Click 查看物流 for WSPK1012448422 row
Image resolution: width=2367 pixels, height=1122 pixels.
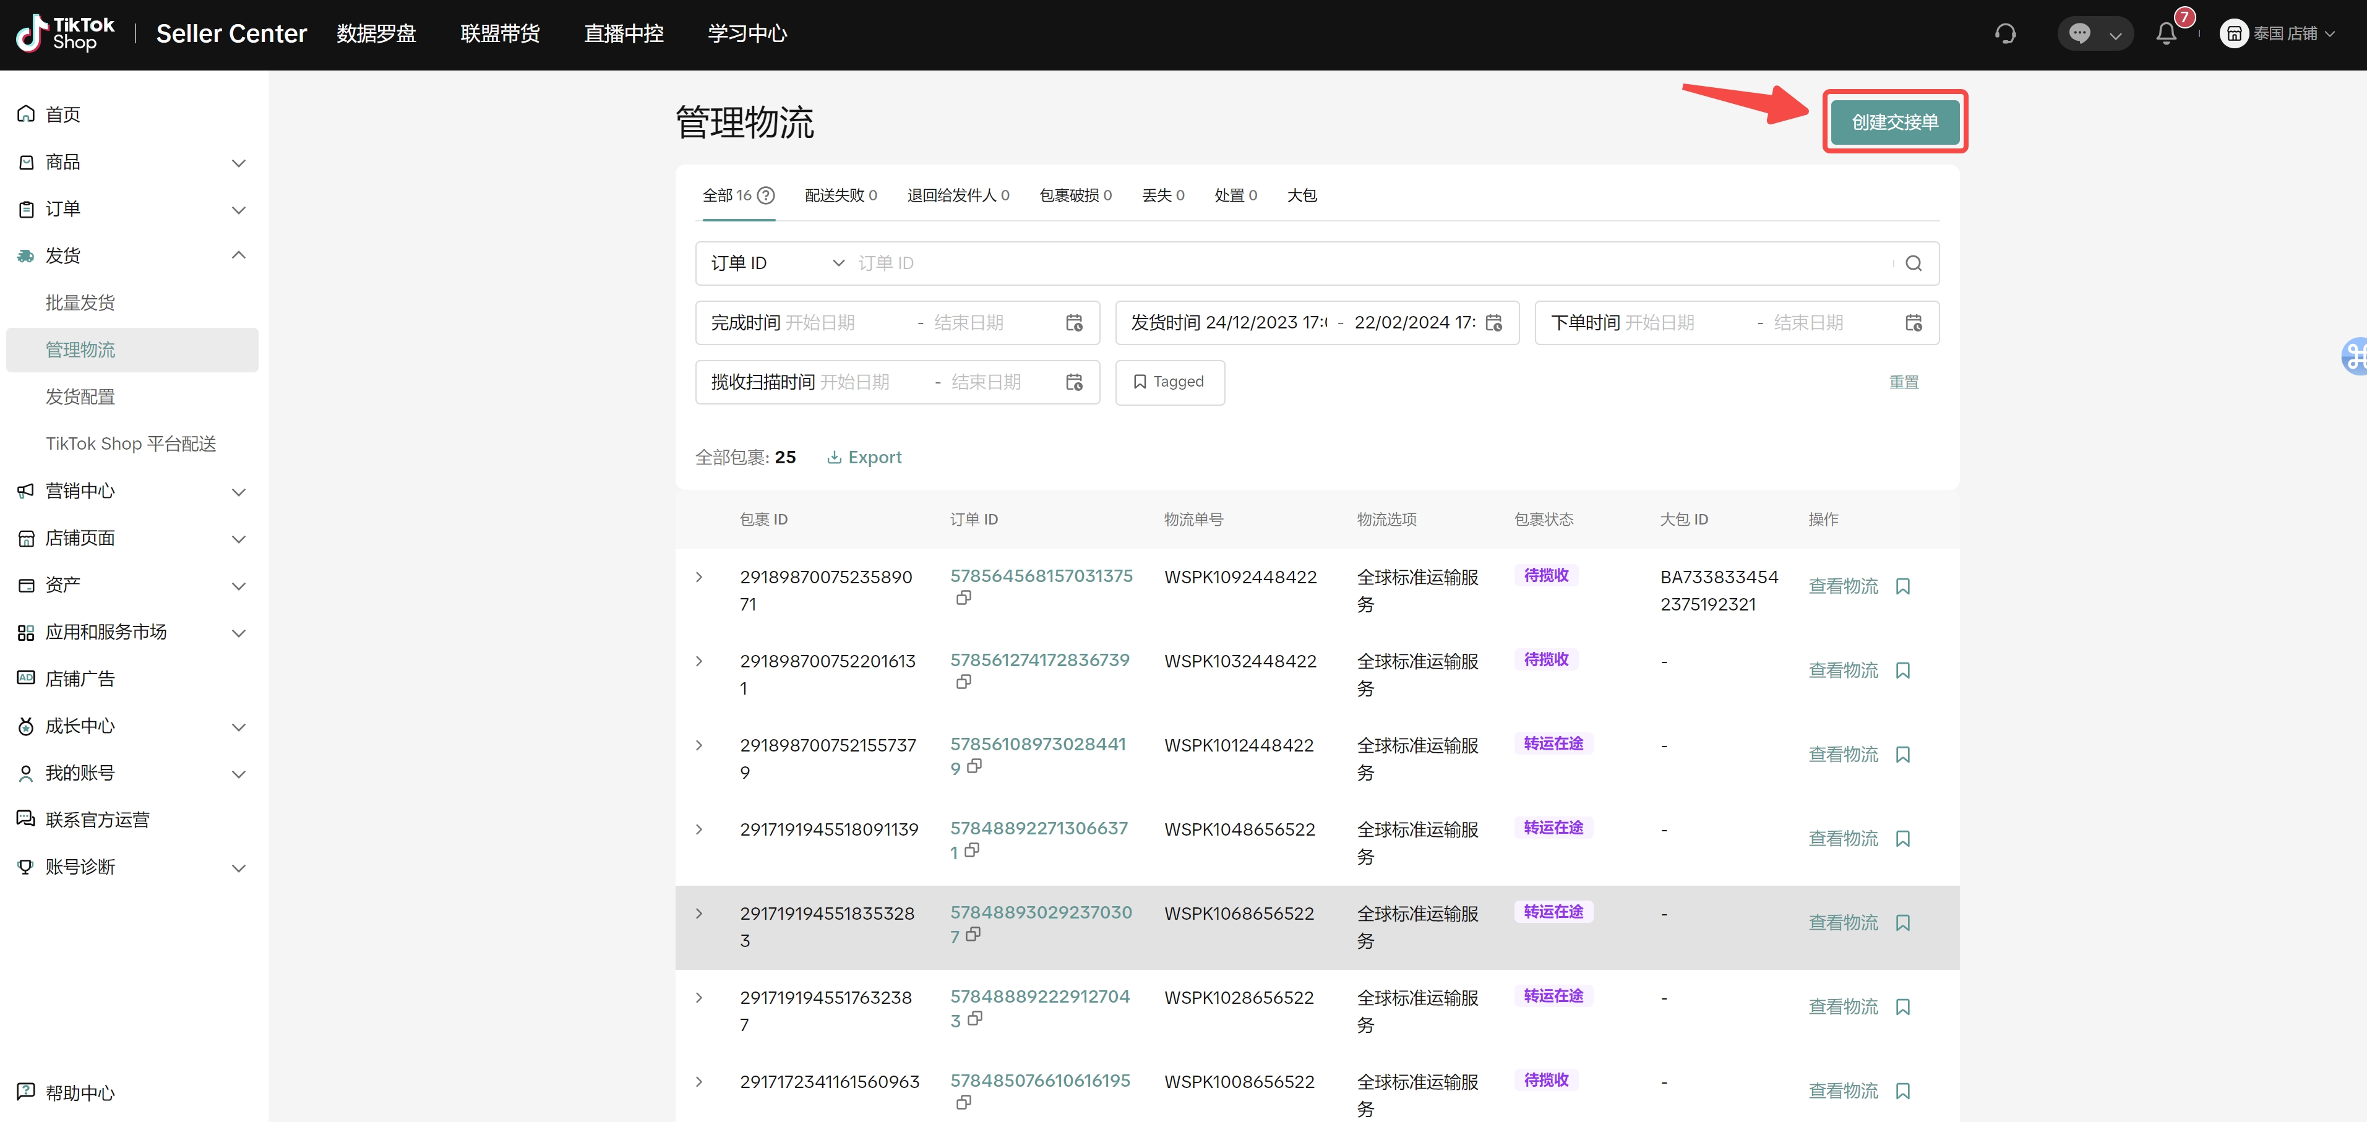[1842, 755]
